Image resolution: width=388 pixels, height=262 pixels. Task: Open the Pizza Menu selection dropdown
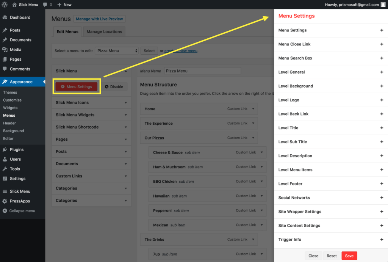point(116,50)
